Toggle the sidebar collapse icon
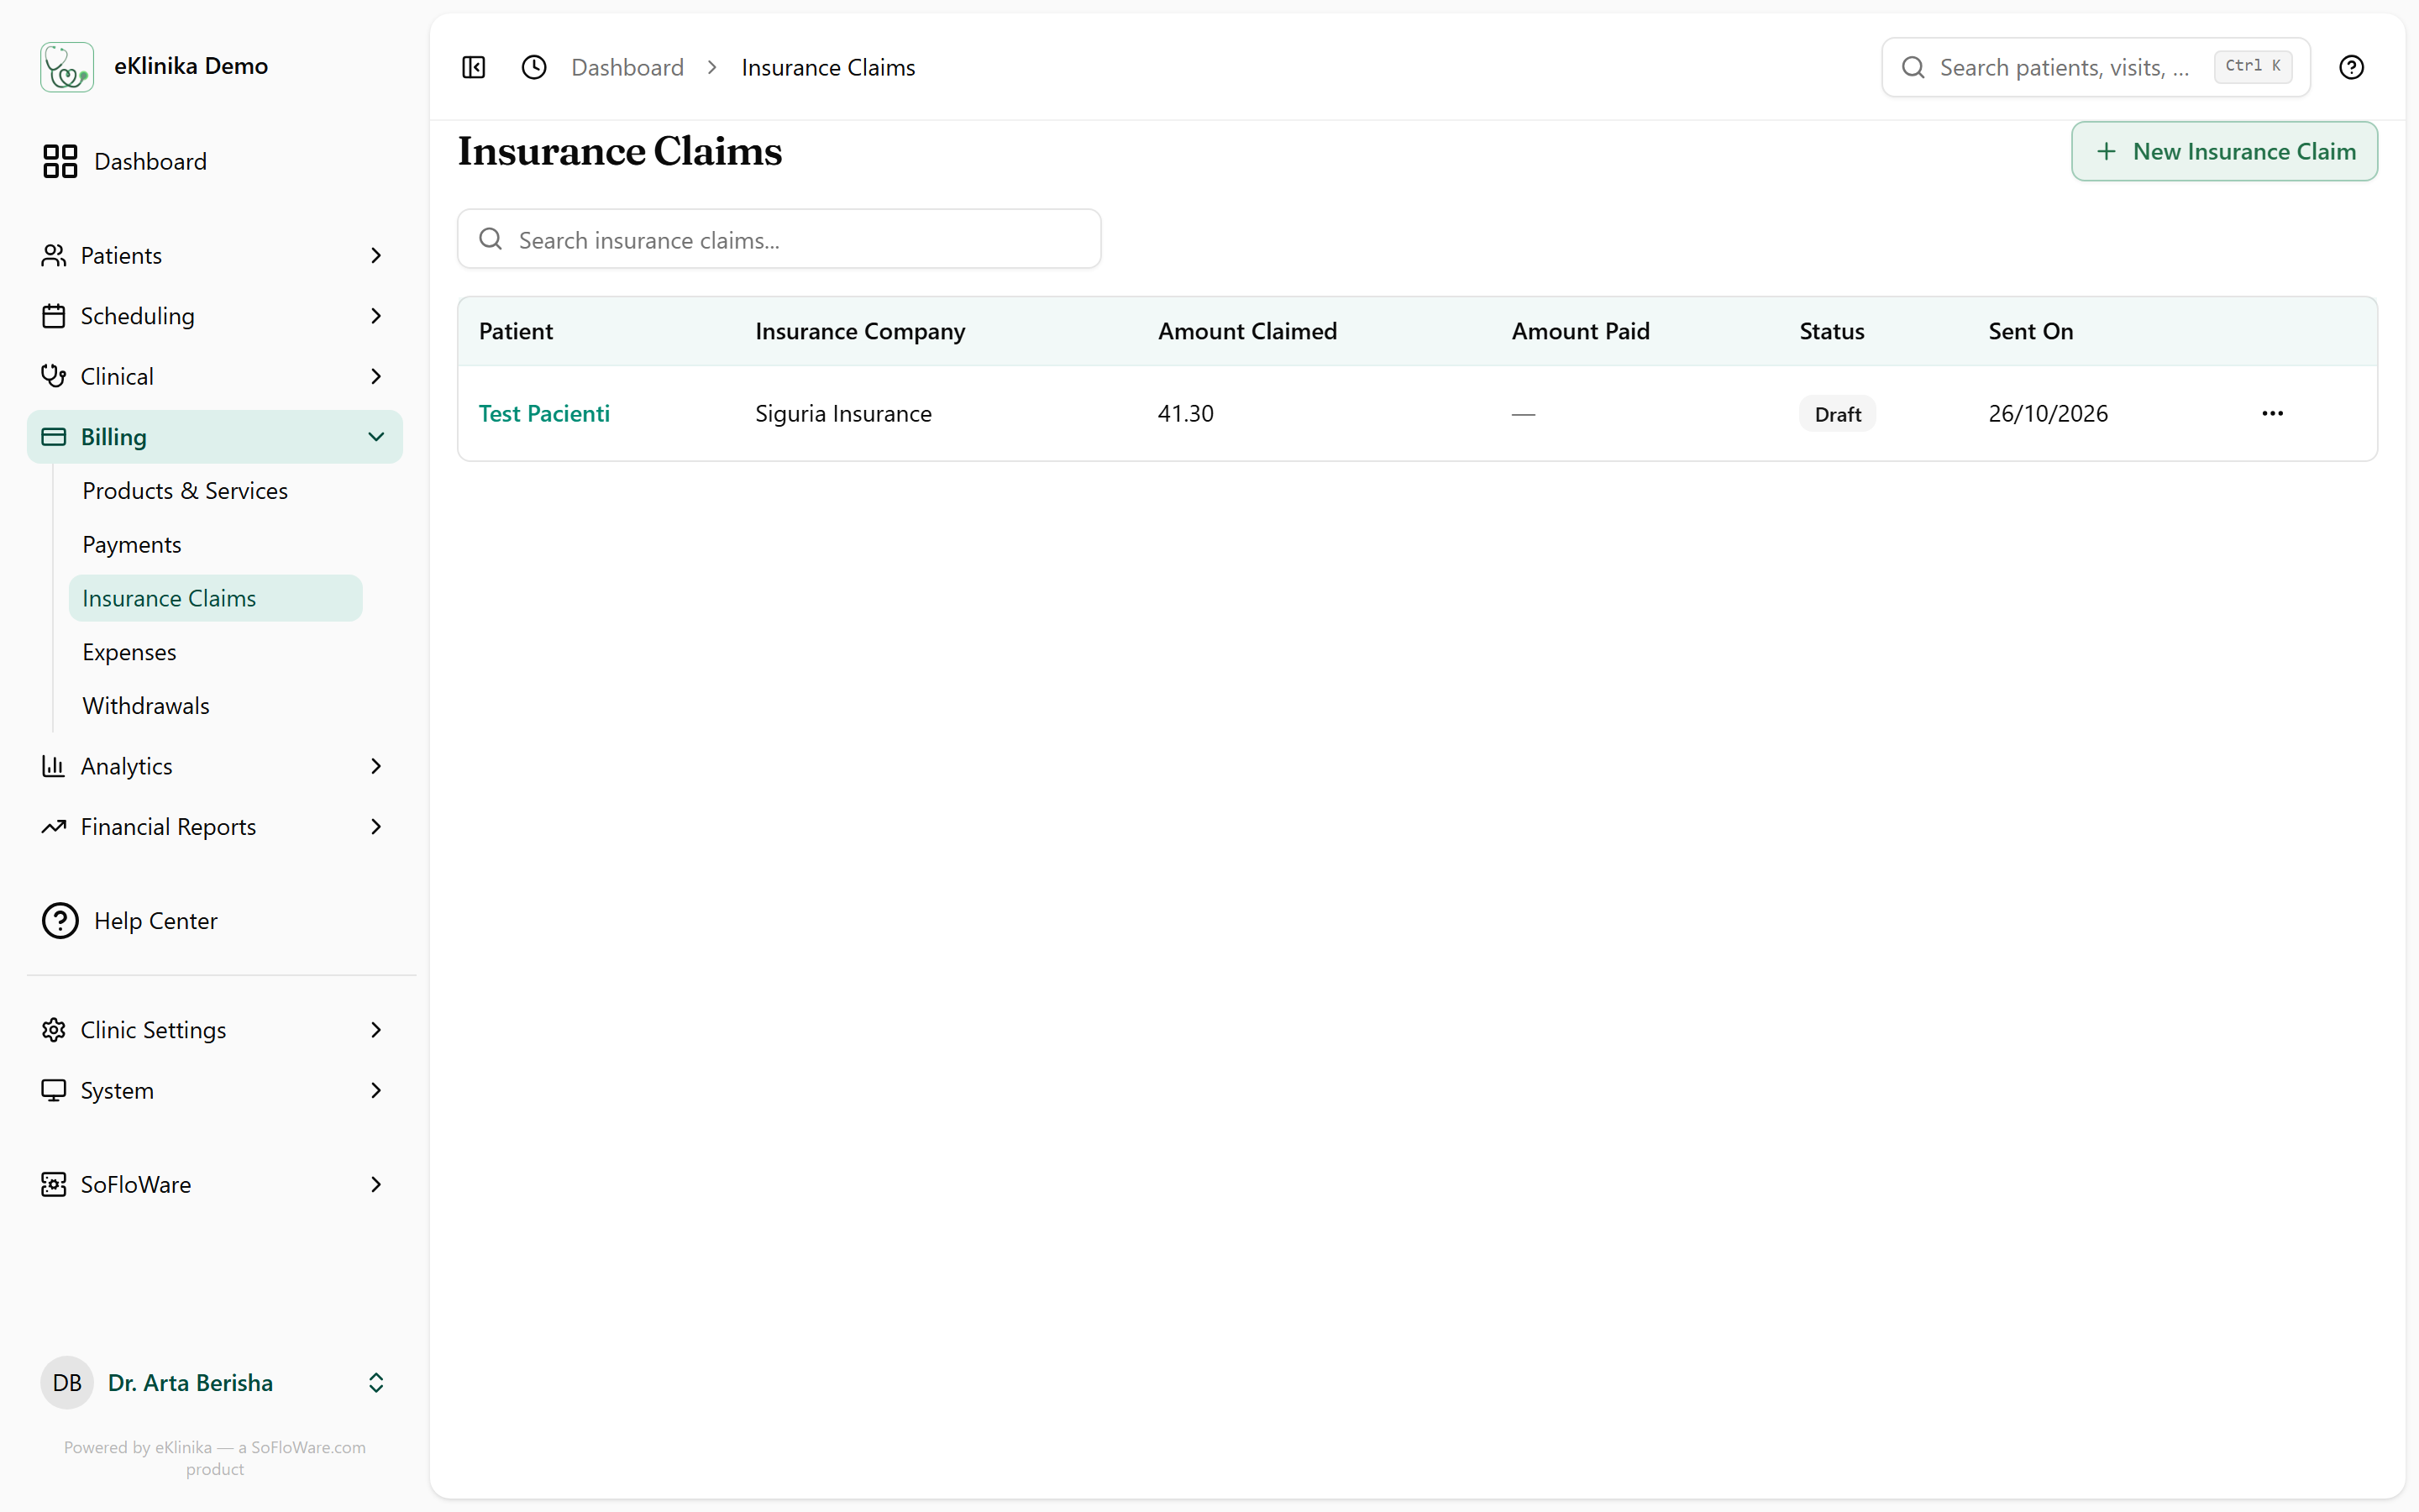The height and width of the screenshot is (1512, 2419). [474, 67]
